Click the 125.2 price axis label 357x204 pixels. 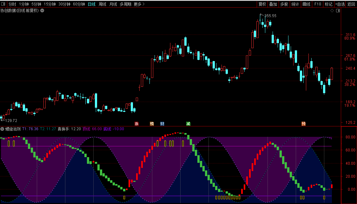click(x=350, y=123)
